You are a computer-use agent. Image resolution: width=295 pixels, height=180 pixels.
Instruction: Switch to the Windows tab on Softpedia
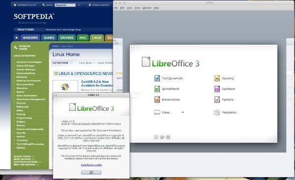[30, 38]
